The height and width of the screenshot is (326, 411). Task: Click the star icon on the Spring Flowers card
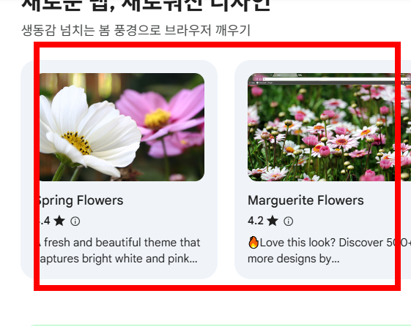click(x=59, y=221)
